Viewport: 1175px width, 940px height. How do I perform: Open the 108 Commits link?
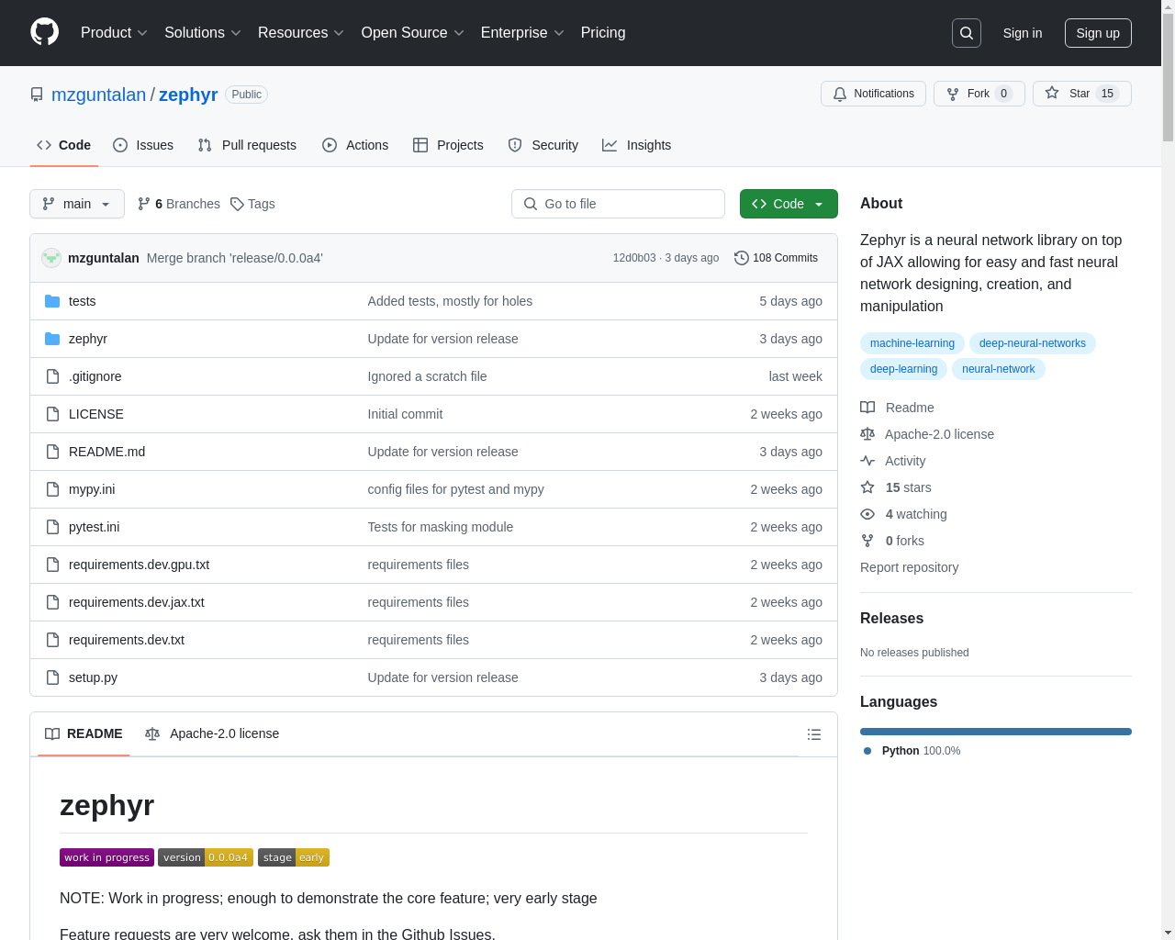point(777,258)
